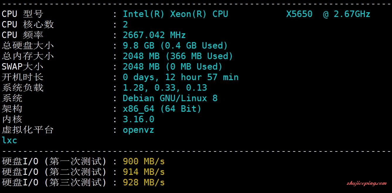Click the x86_64 (64 Bit) architecture value
Image resolution: width=392 pixels, height=193 pixels.
162,109
